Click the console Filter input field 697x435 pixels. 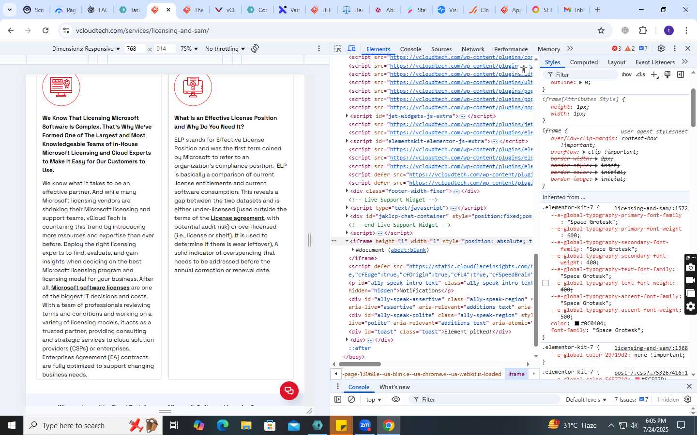[x=484, y=400]
